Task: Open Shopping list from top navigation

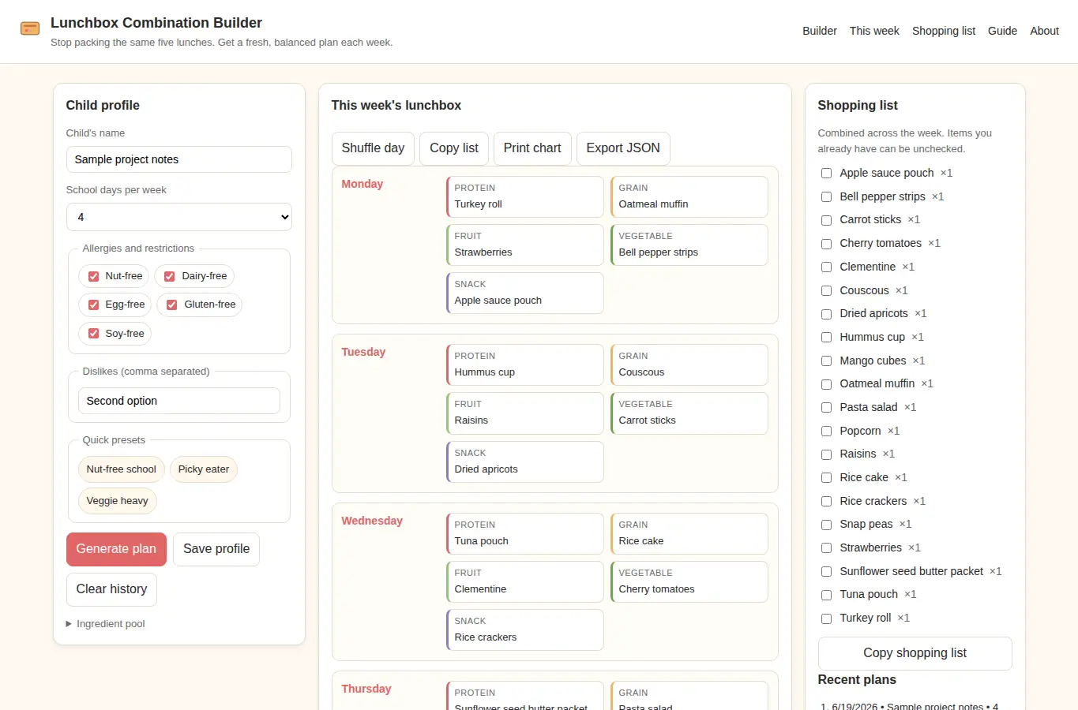Action: point(944,31)
